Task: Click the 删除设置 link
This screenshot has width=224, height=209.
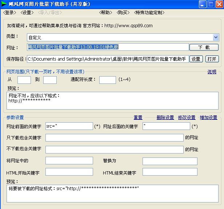Action: [x=165, y=118]
